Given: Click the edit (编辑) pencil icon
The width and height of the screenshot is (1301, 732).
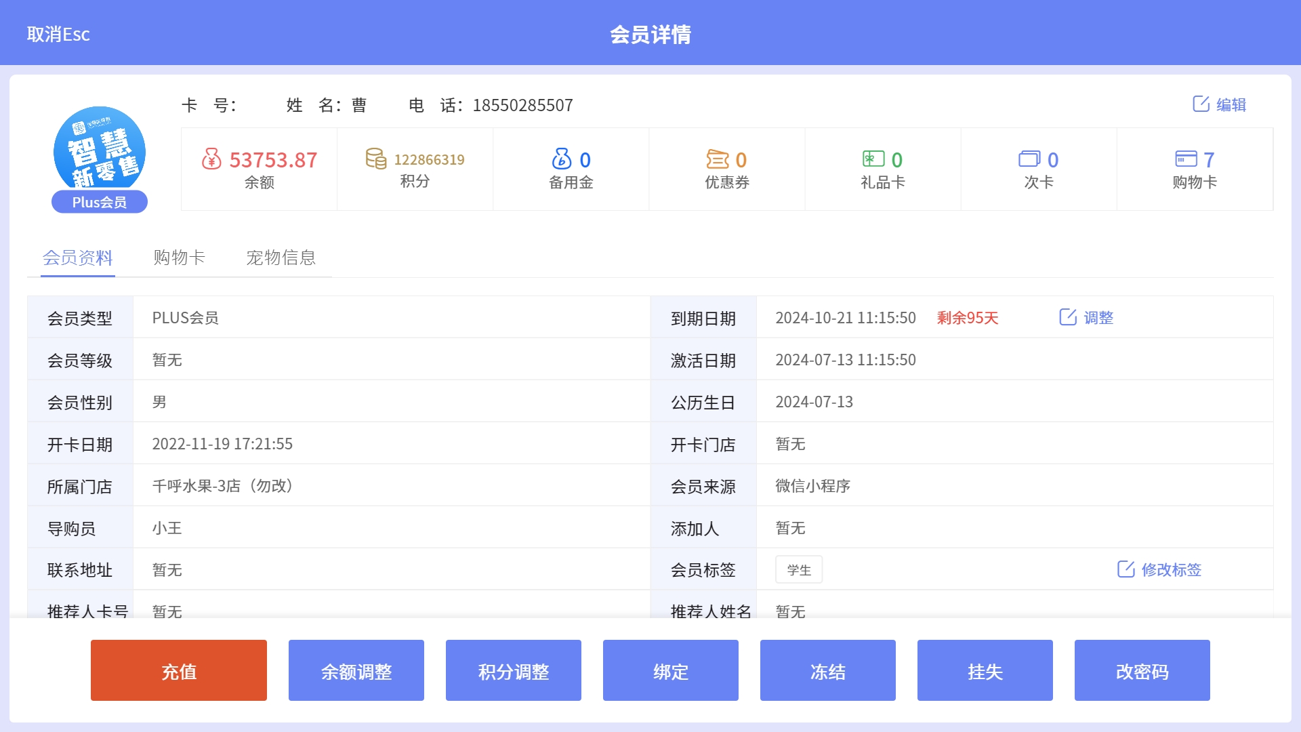Looking at the screenshot, I should [x=1201, y=104].
